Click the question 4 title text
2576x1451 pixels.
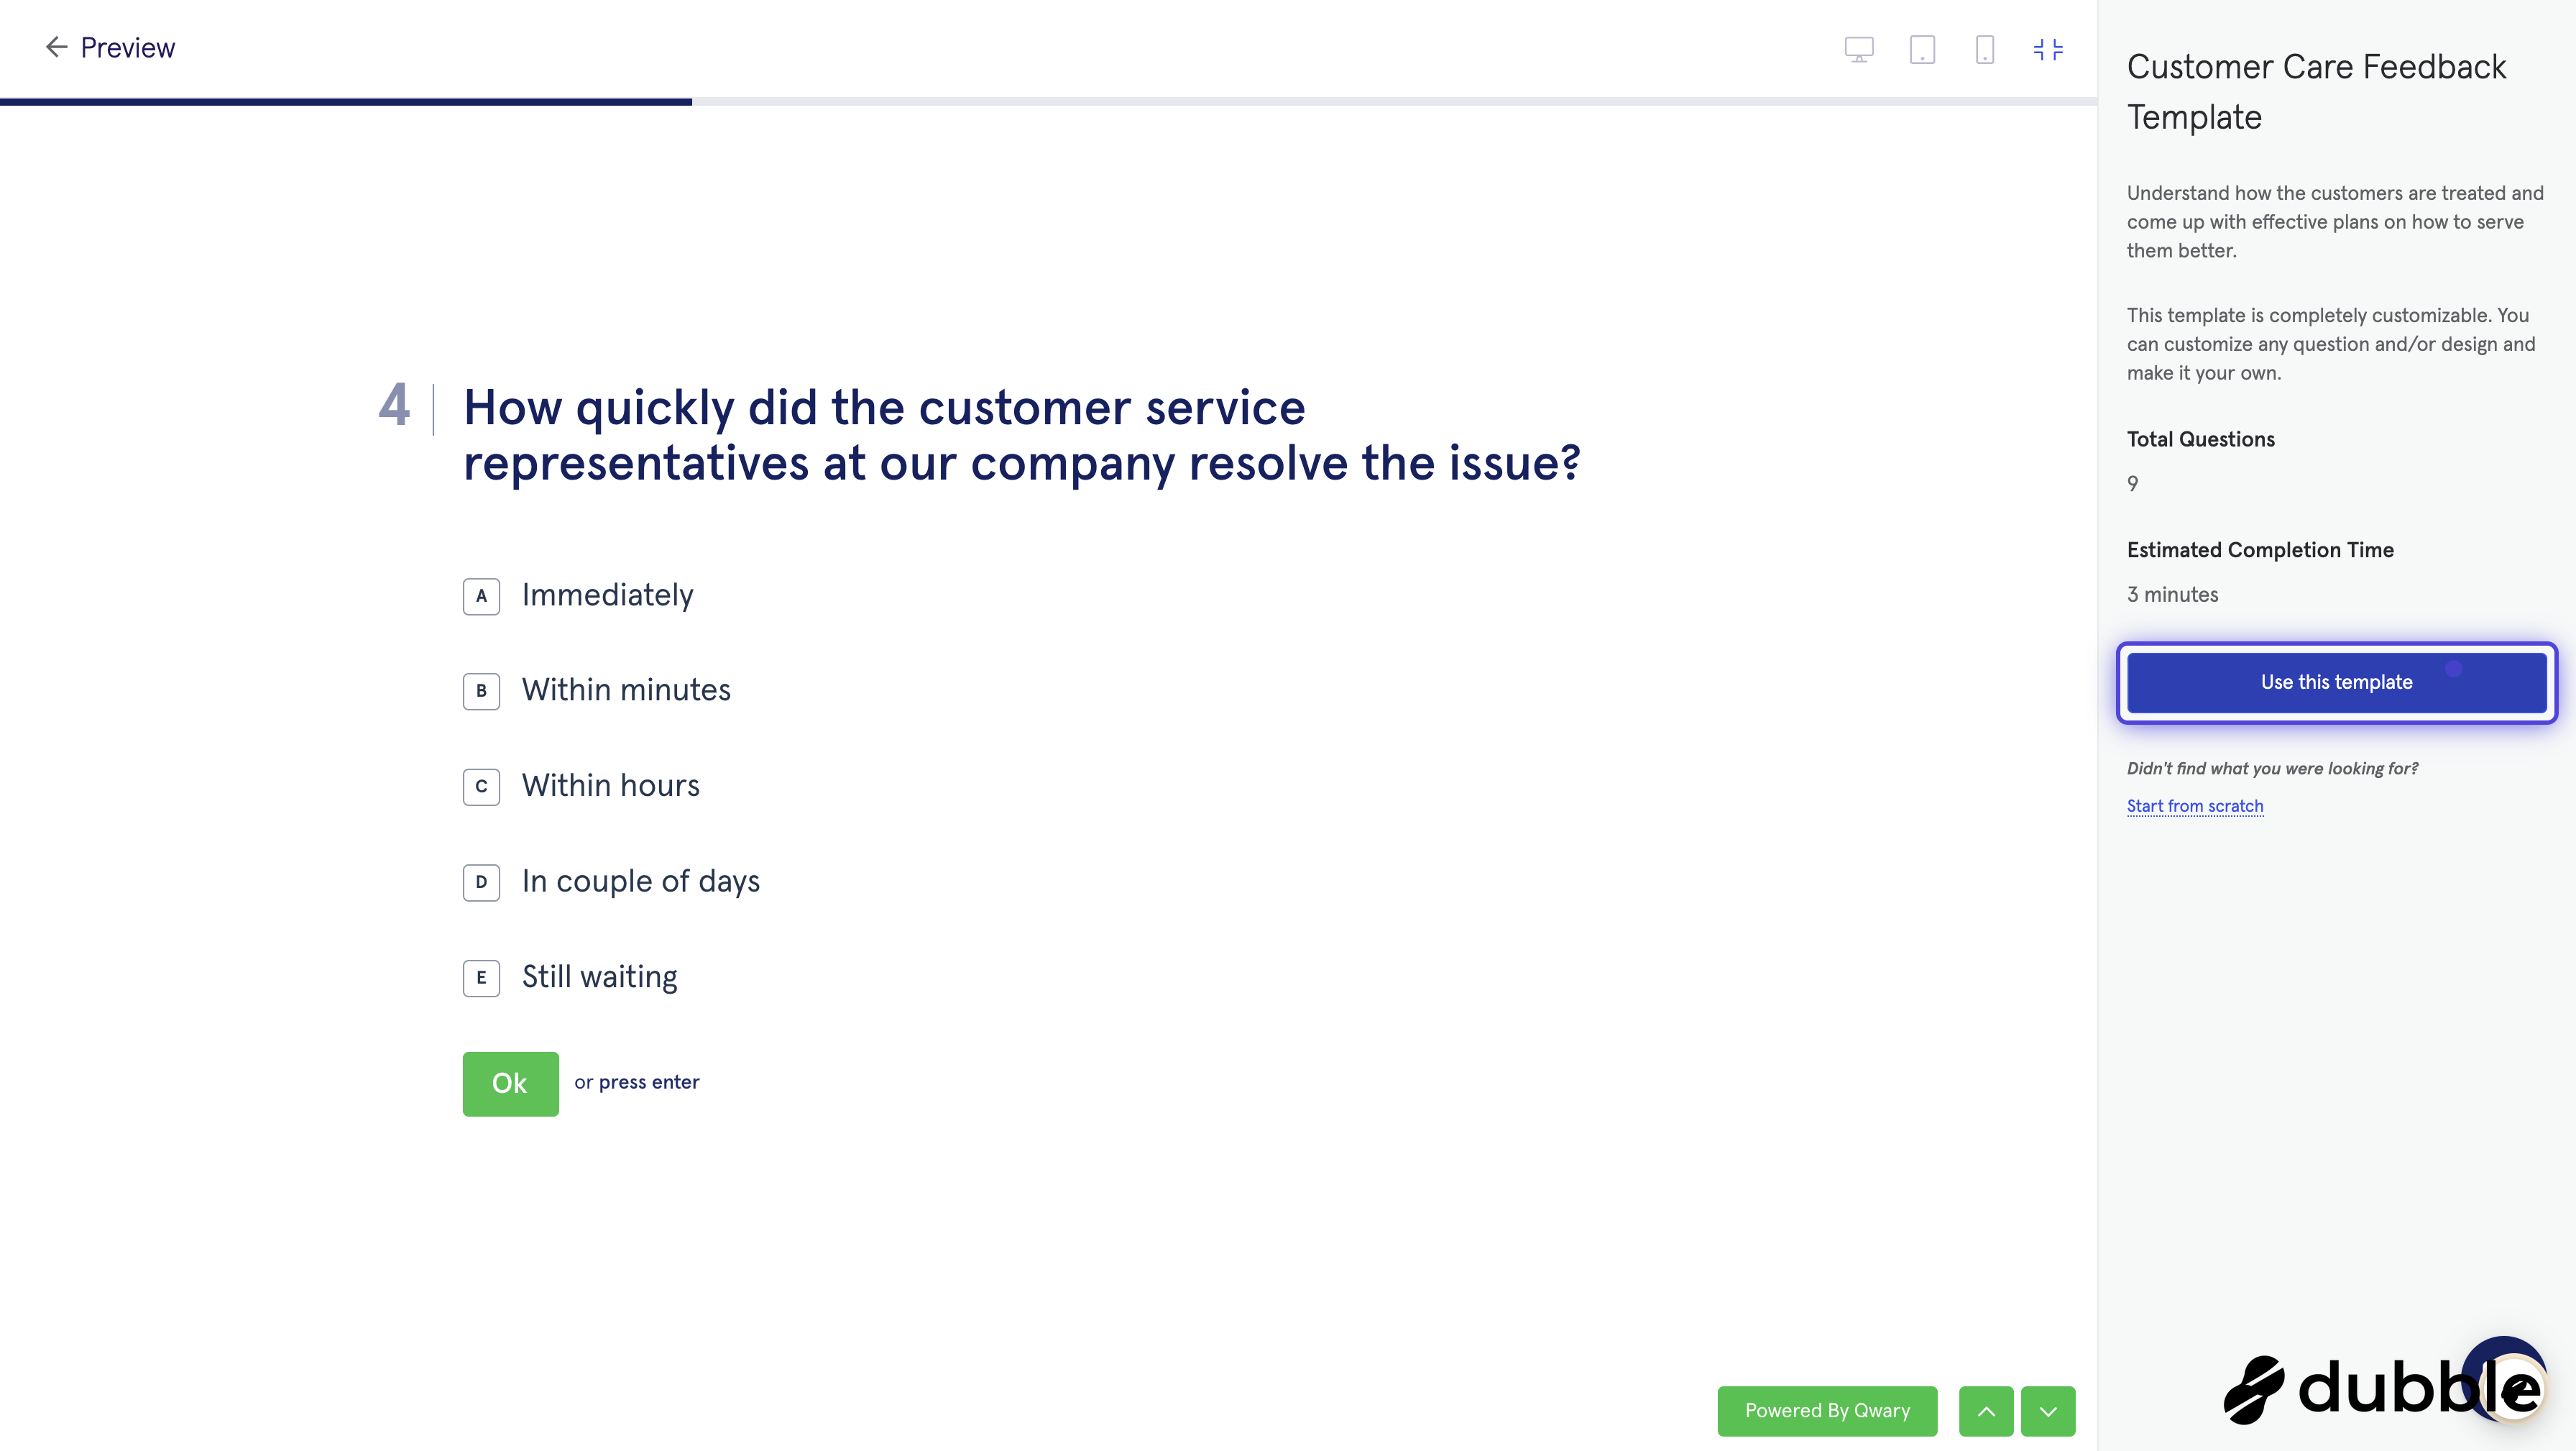coord(1021,435)
